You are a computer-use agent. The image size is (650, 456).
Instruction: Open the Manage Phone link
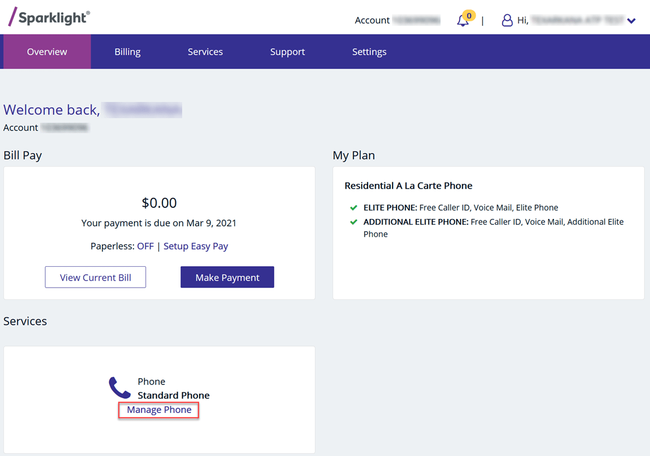tap(158, 410)
